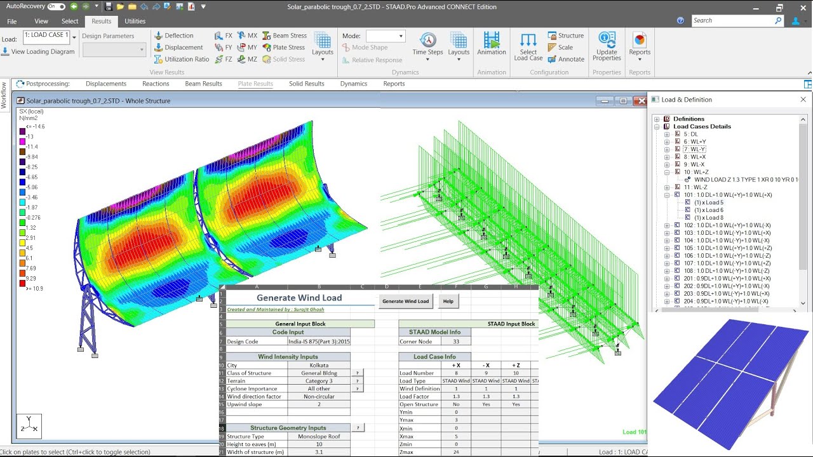Show Deflection results
The width and height of the screenshot is (813, 457).
click(x=173, y=36)
